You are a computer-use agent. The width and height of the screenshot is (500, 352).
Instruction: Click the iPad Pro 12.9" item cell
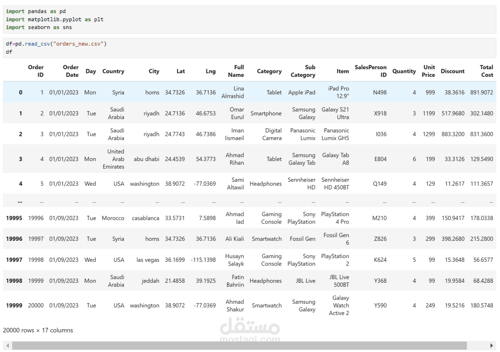338,92
